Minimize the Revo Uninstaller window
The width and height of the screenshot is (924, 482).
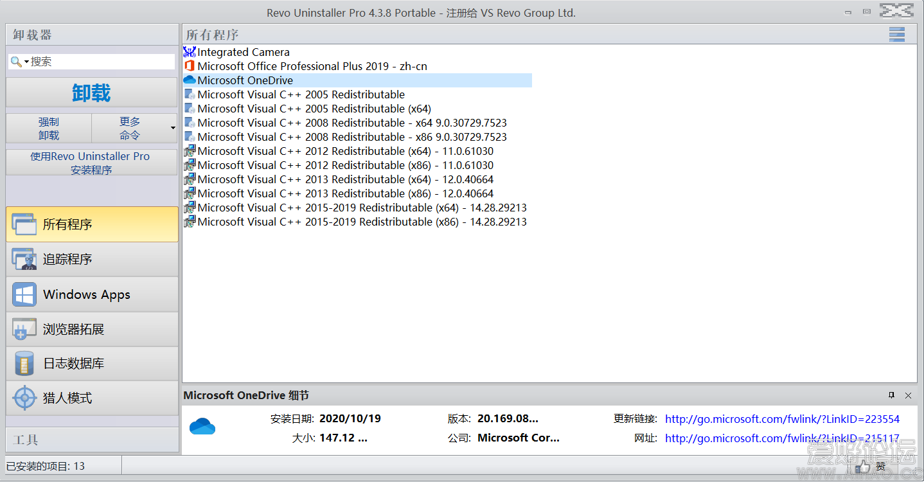click(x=849, y=12)
